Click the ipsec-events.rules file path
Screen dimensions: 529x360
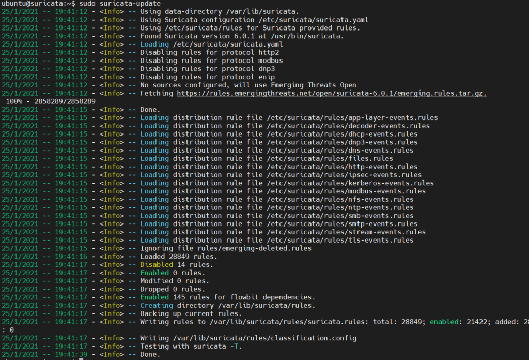point(344,175)
